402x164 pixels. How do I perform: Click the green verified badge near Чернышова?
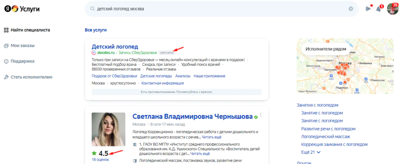[x=256, y=117]
